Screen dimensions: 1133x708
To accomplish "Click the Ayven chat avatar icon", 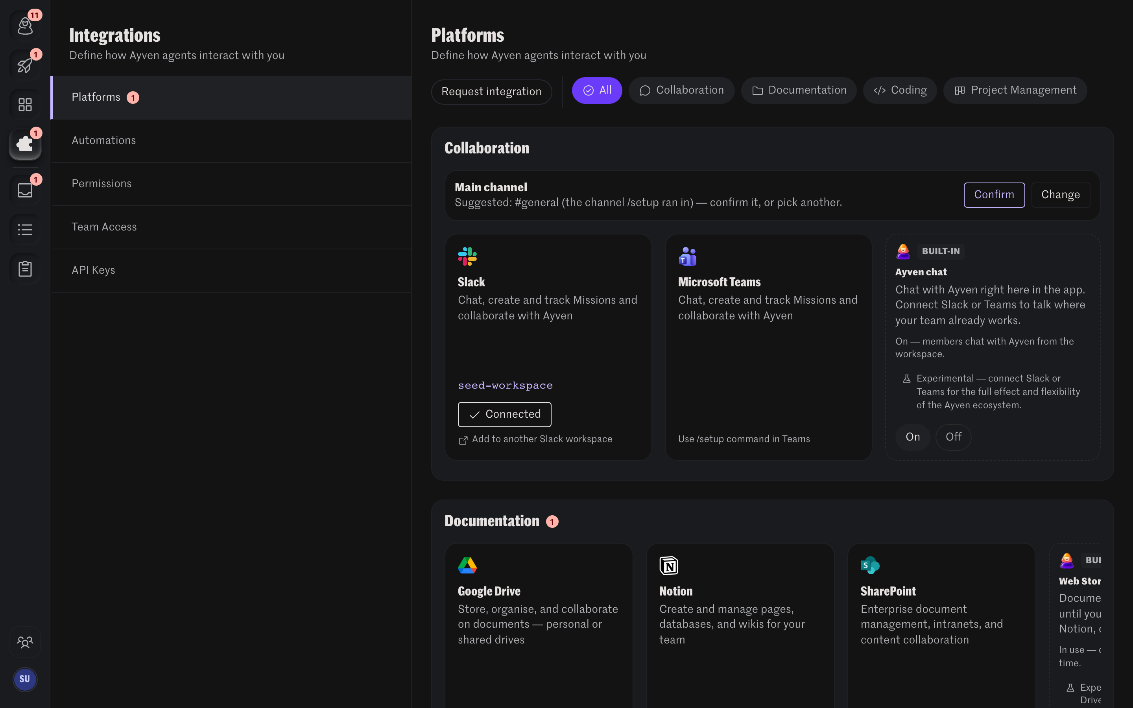I will [x=903, y=251].
